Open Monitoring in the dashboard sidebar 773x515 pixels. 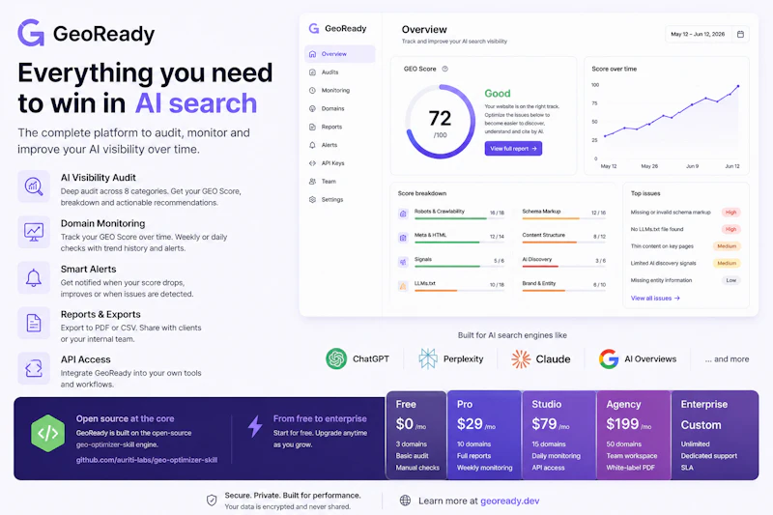(340, 90)
